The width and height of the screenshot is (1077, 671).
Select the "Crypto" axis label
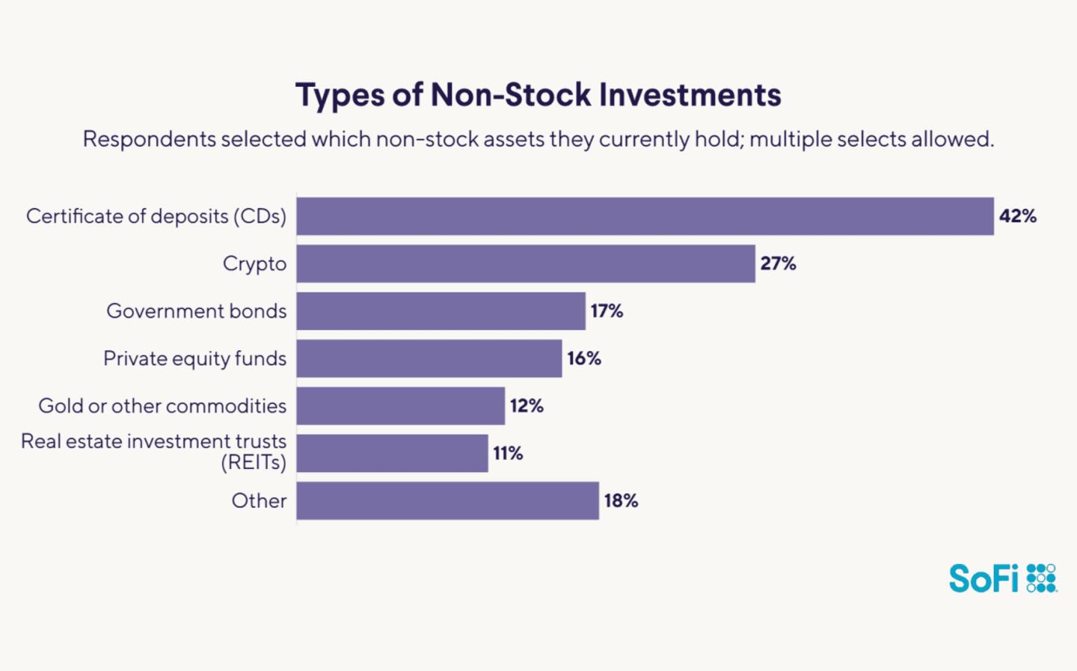coord(254,264)
